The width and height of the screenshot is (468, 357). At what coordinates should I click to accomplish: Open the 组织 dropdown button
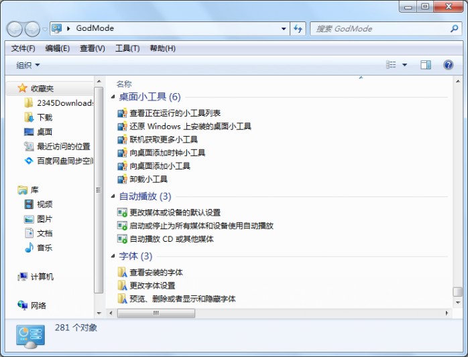pos(27,65)
